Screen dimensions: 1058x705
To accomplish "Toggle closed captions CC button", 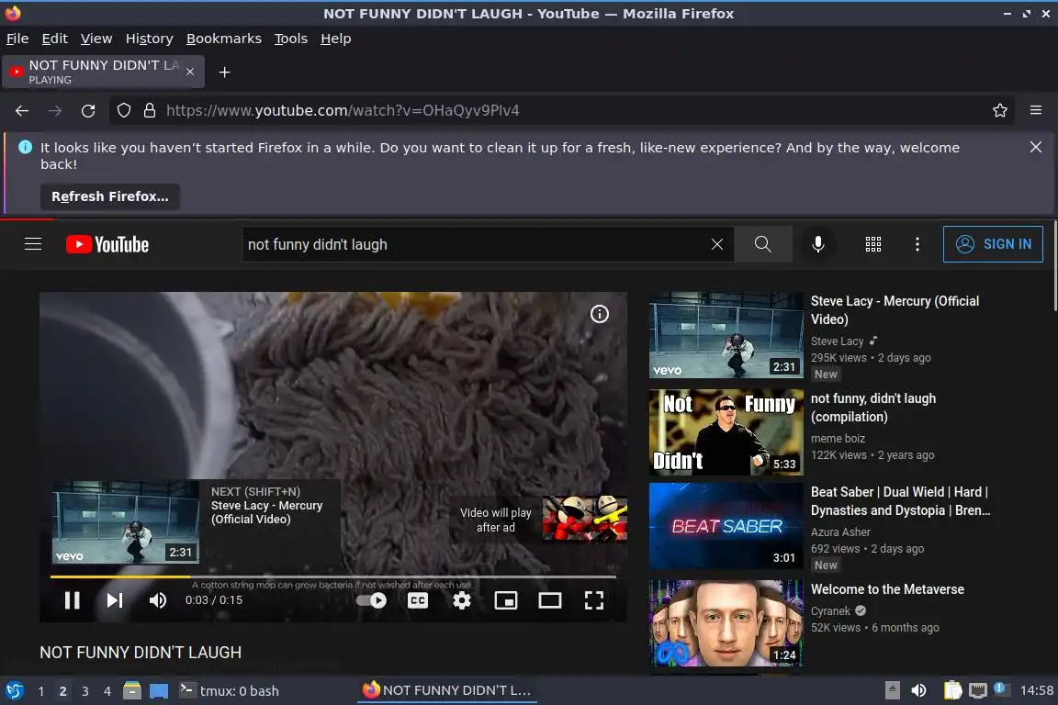I will tap(418, 600).
